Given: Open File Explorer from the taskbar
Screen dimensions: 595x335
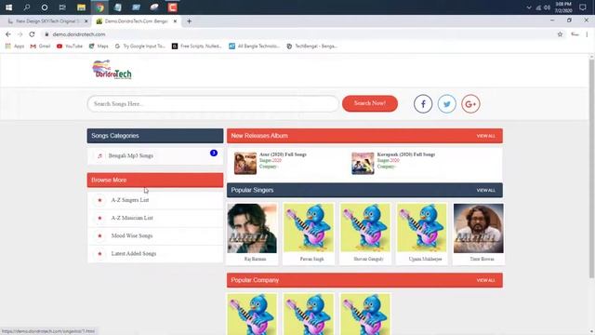Looking at the screenshot, I should pos(81,7).
